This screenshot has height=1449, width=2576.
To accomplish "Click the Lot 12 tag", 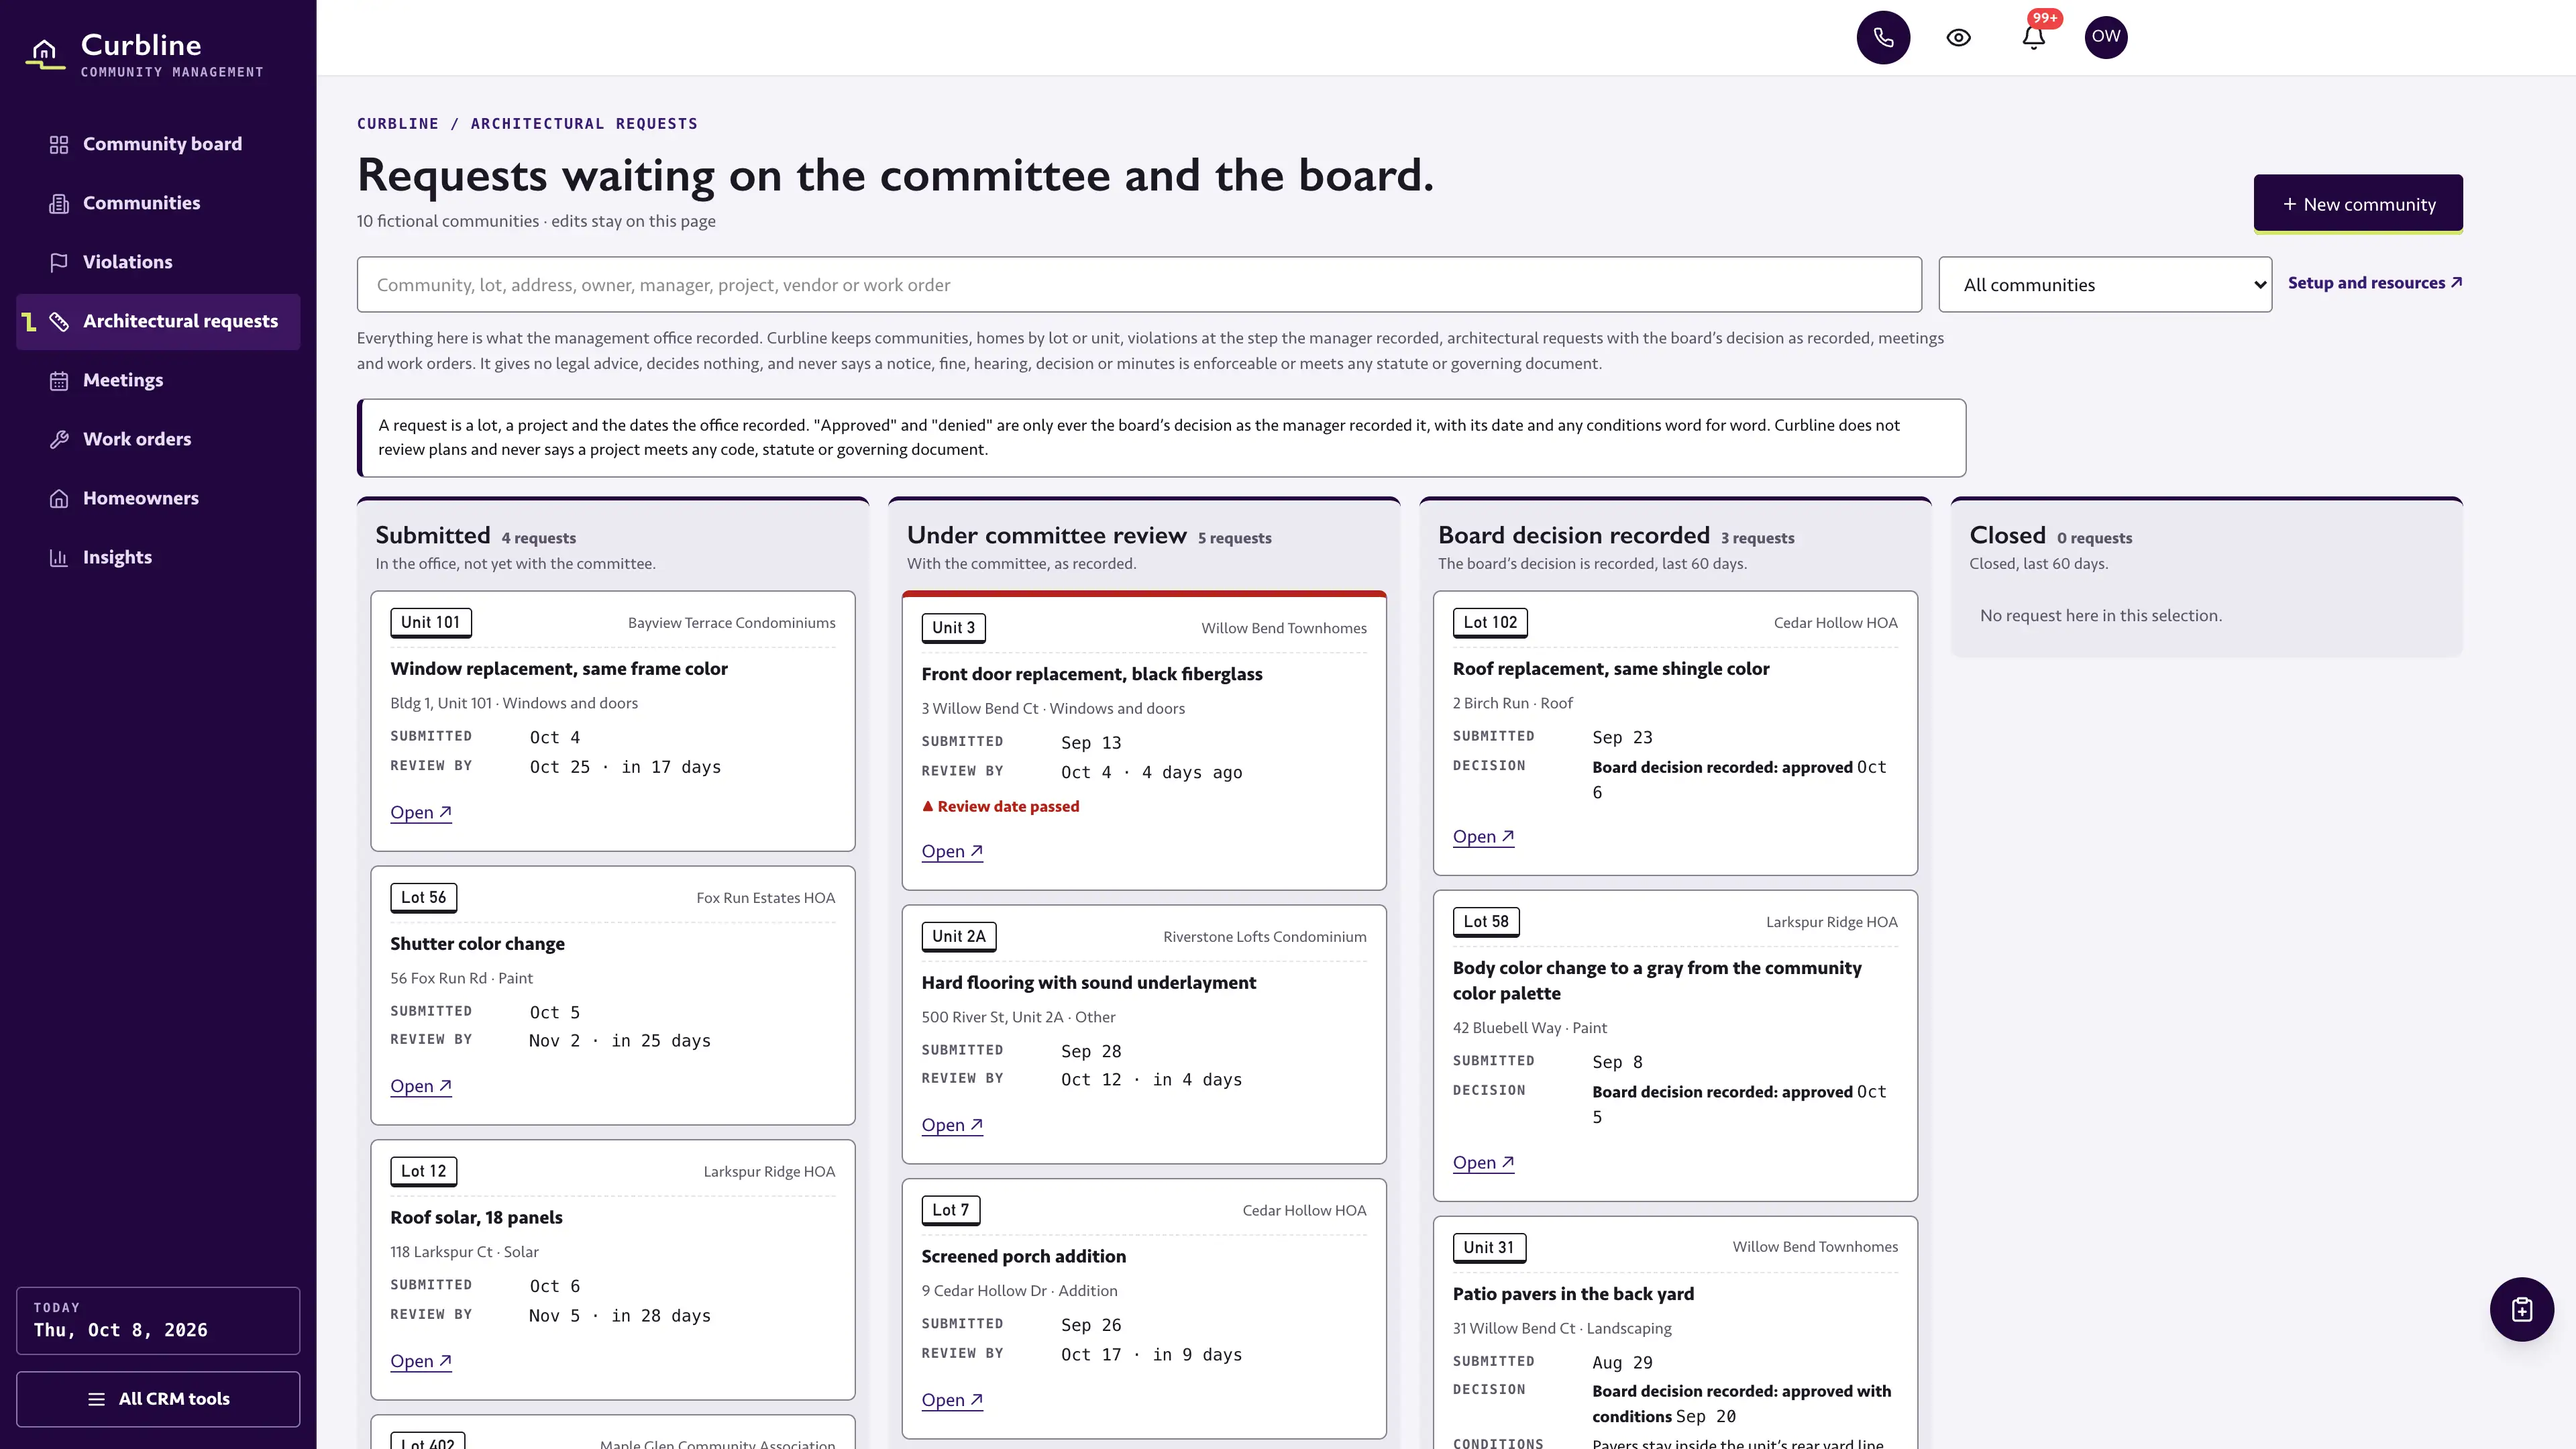I will coord(423,1171).
